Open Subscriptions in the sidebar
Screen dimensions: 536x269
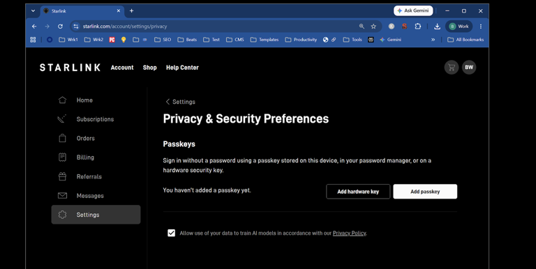click(96, 119)
